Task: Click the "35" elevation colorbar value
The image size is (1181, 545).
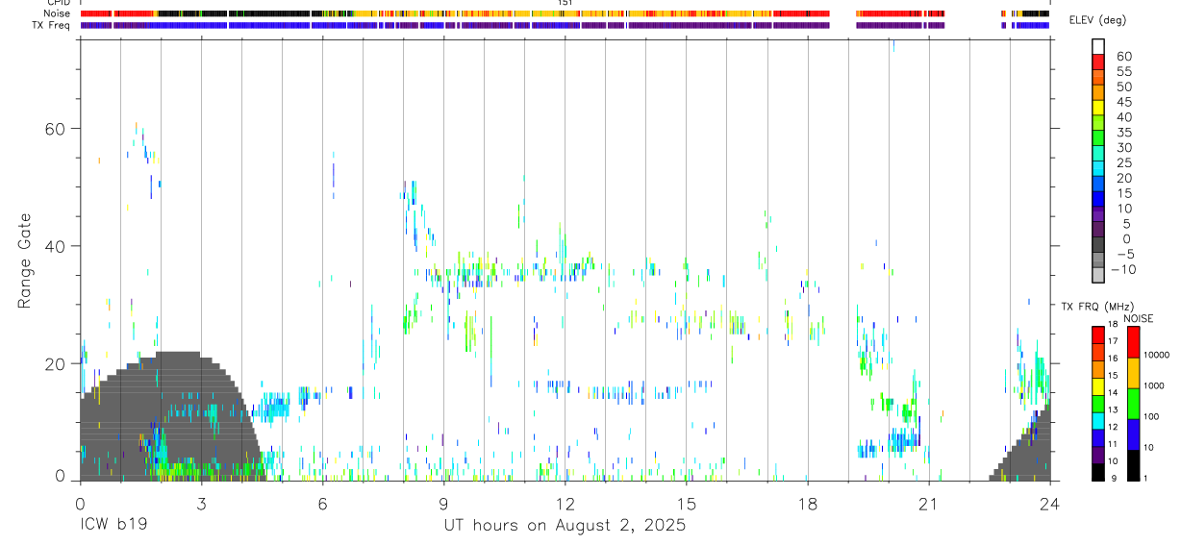Action: [1123, 133]
